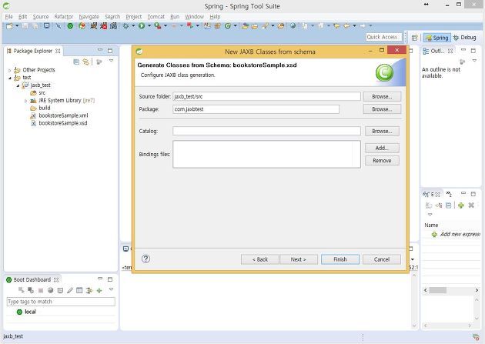Open dropdown arrow next to Debug icon
The height and width of the screenshot is (344, 485).
133,25
